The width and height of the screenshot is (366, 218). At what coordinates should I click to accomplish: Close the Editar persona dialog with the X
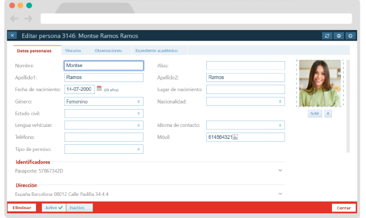pyautogui.click(x=12, y=35)
